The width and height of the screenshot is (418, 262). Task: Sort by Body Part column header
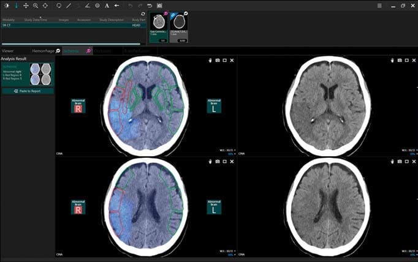pyautogui.click(x=139, y=20)
